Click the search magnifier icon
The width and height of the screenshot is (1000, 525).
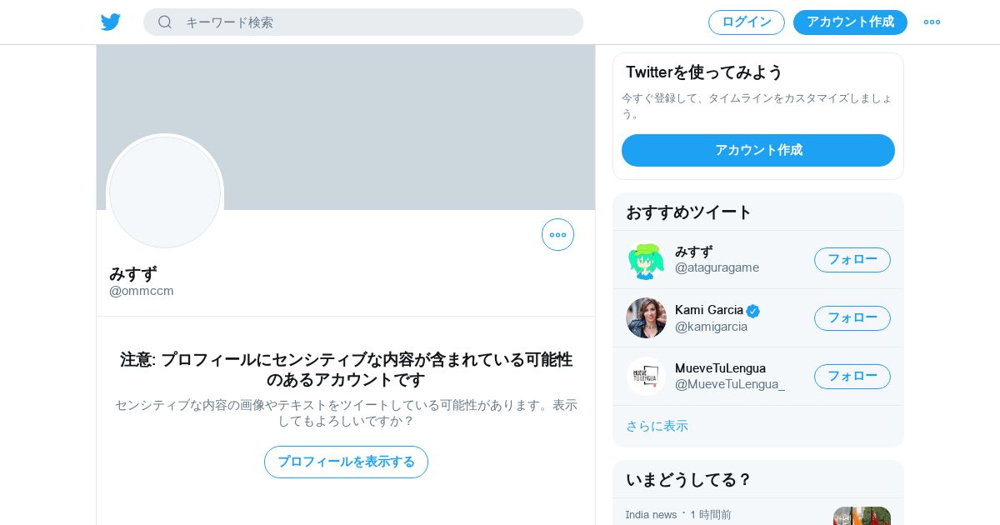coord(165,22)
